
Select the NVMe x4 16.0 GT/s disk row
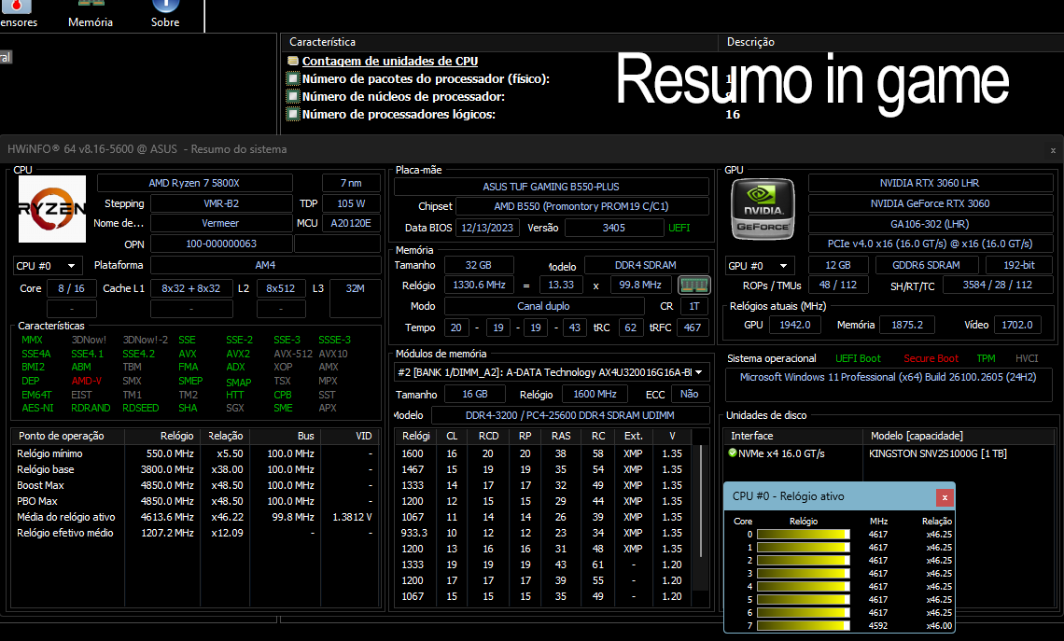(889, 453)
